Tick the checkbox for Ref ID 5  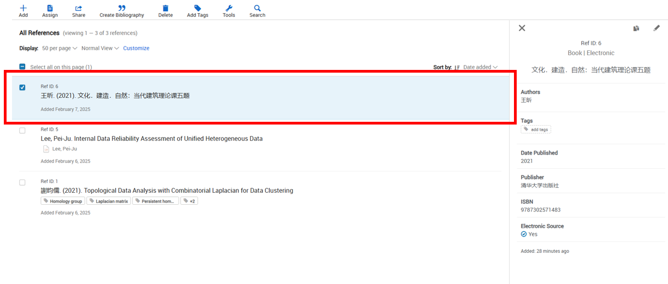point(22,131)
